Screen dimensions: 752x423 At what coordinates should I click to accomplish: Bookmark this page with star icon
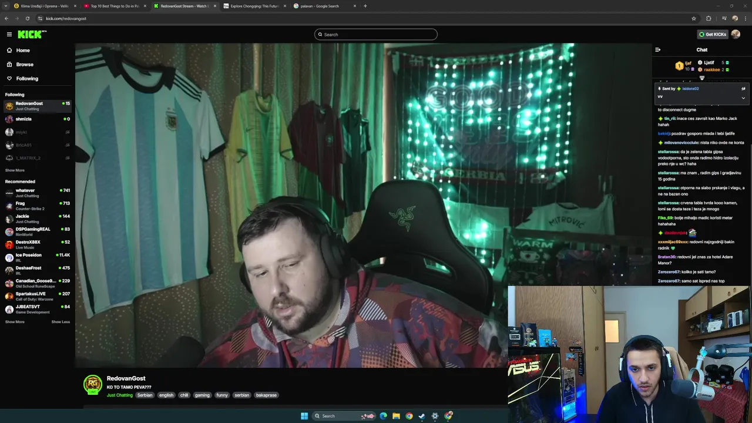point(694,18)
